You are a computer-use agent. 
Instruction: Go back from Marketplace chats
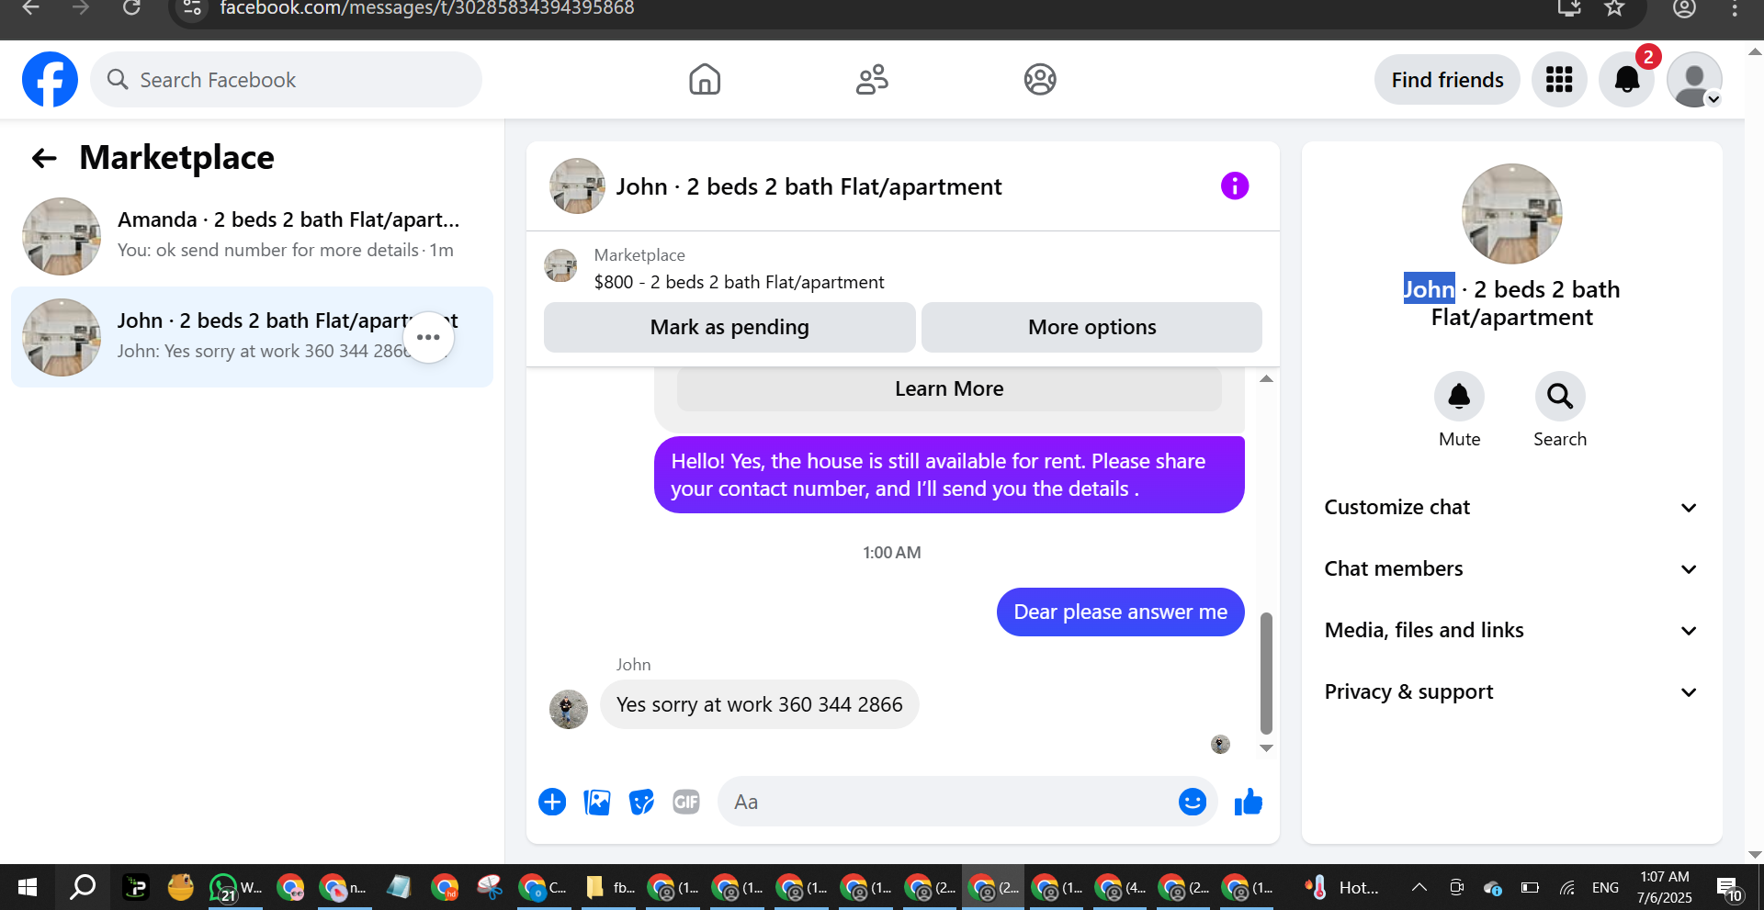(44, 158)
